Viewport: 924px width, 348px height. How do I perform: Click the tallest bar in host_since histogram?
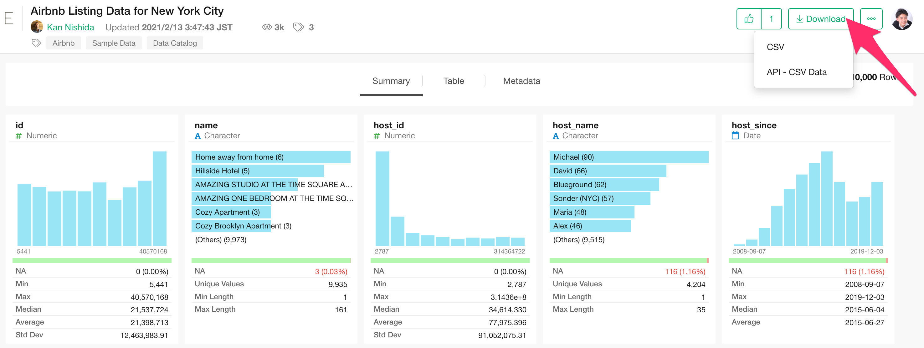point(826,198)
